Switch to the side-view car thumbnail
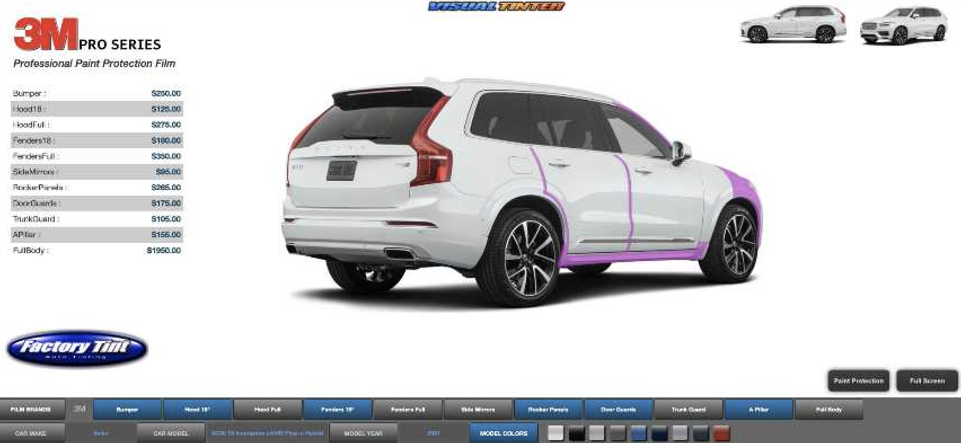The width and height of the screenshot is (961, 443). pyautogui.click(x=793, y=24)
